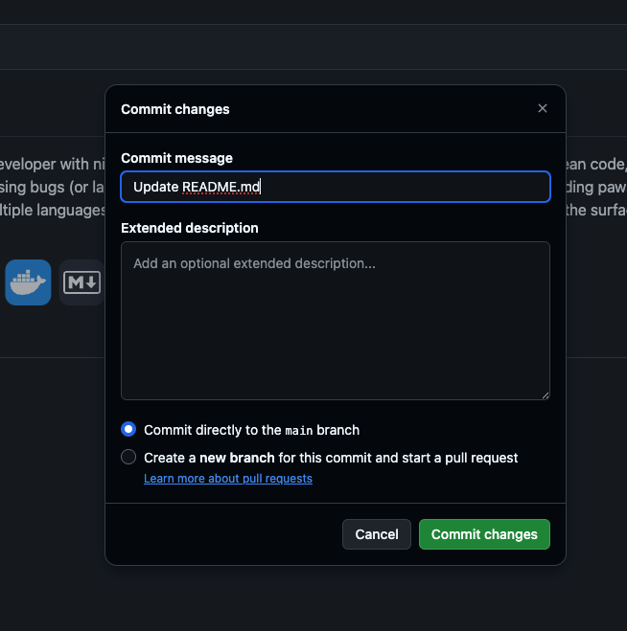
Task: Grab the textarea resize handle corner
Action: pos(546,394)
